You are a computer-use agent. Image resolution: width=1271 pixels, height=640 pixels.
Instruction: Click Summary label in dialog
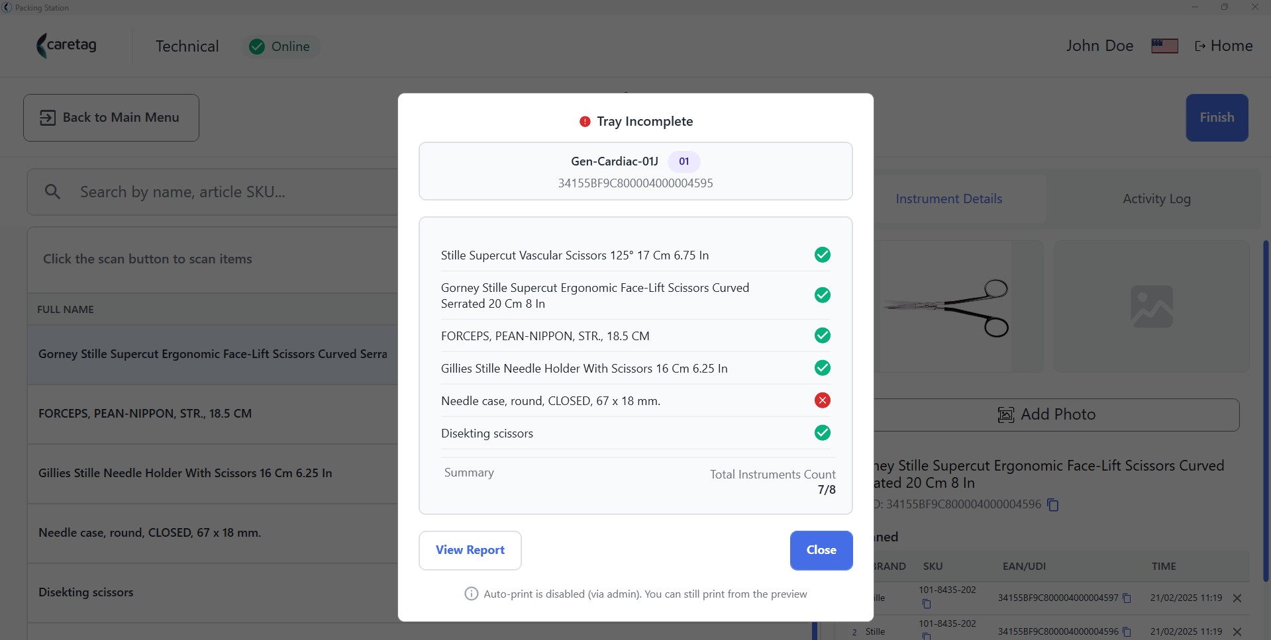(469, 473)
